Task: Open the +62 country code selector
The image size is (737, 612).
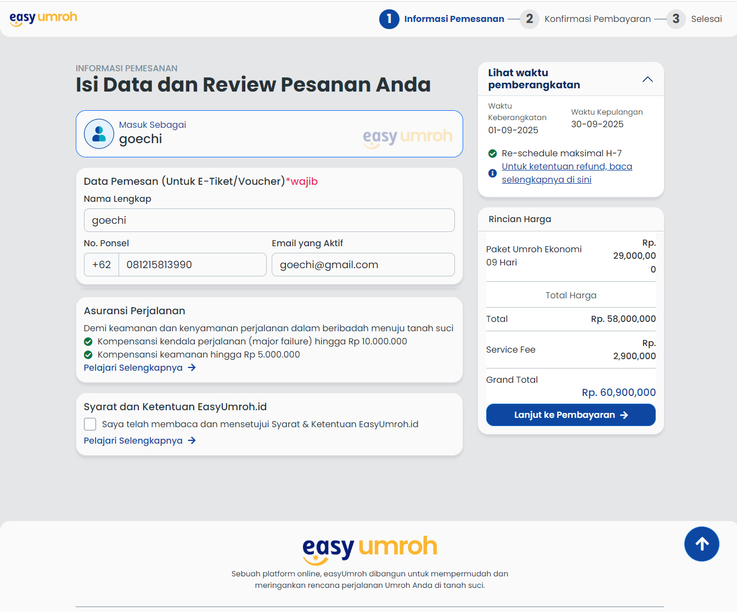Action: click(x=102, y=265)
